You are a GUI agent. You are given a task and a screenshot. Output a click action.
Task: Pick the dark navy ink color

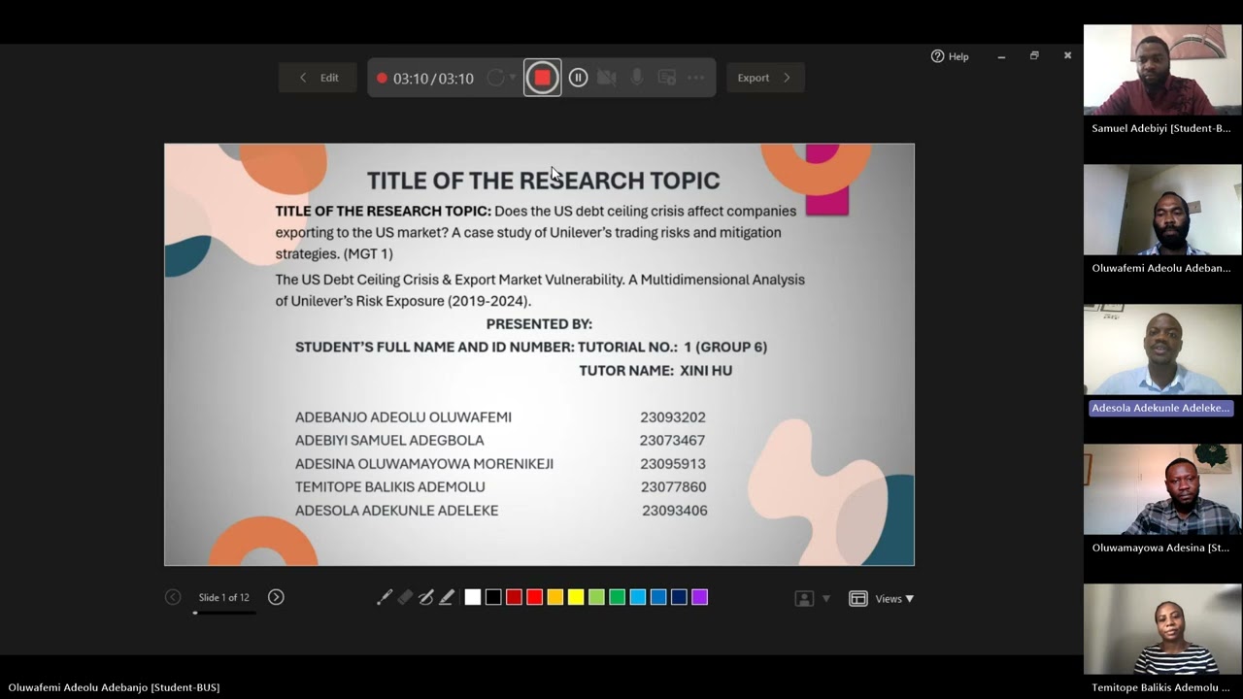tap(679, 597)
